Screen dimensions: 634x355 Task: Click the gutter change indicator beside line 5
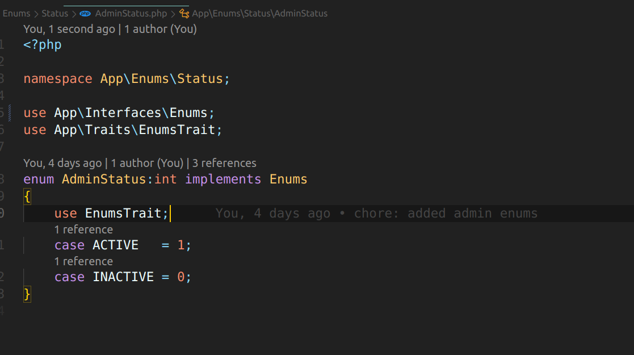pos(9,112)
